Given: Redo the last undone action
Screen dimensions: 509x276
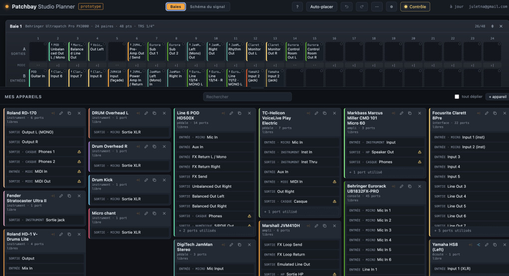Looking at the screenshot, I should pos(362,7).
